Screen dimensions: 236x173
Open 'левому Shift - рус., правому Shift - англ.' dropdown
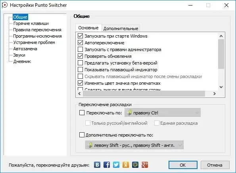tap(134, 145)
